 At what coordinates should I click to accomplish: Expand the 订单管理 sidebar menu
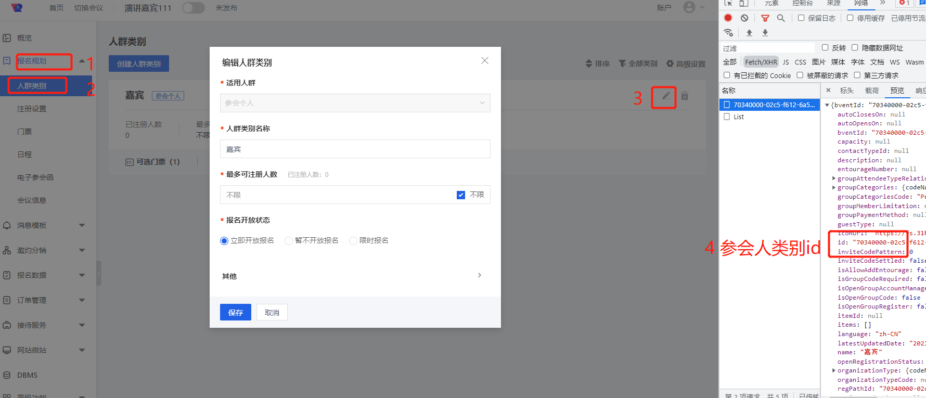[x=82, y=300]
